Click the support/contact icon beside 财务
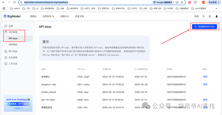Screen dimensions: 222x115 click(x=203, y=16)
